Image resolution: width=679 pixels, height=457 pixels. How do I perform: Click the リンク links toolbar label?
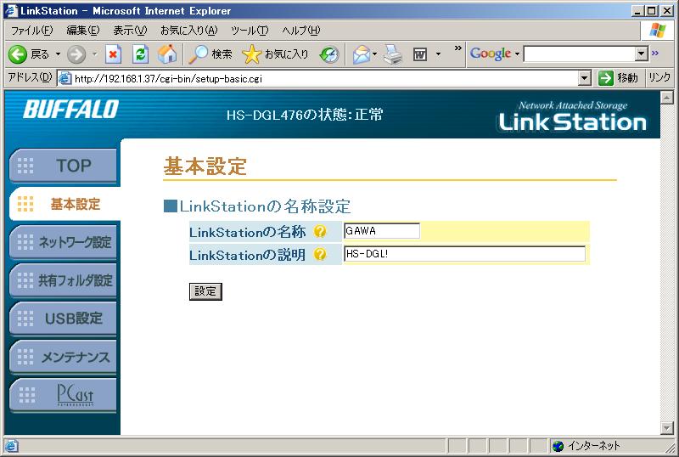tap(659, 77)
